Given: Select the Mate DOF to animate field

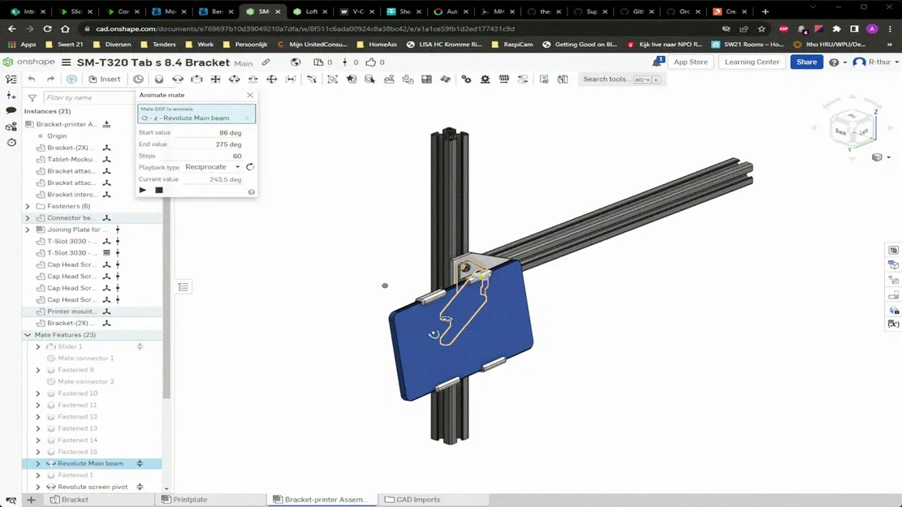Looking at the screenshot, I should [196, 114].
